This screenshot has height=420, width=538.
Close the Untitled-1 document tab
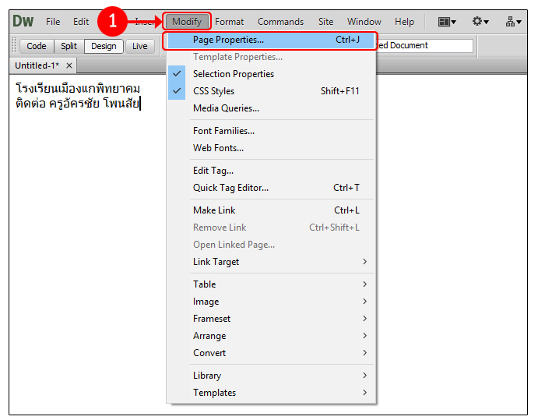click(69, 65)
